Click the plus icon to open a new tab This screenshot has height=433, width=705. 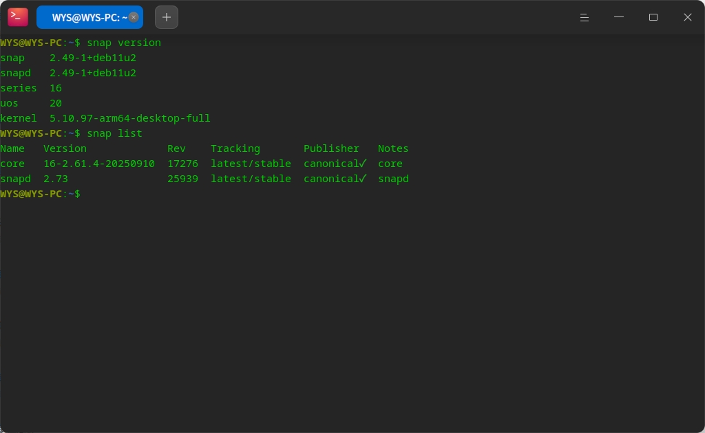click(166, 16)
